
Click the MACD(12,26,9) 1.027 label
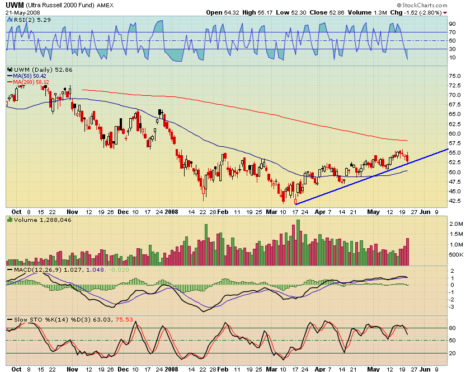point(49,270)
